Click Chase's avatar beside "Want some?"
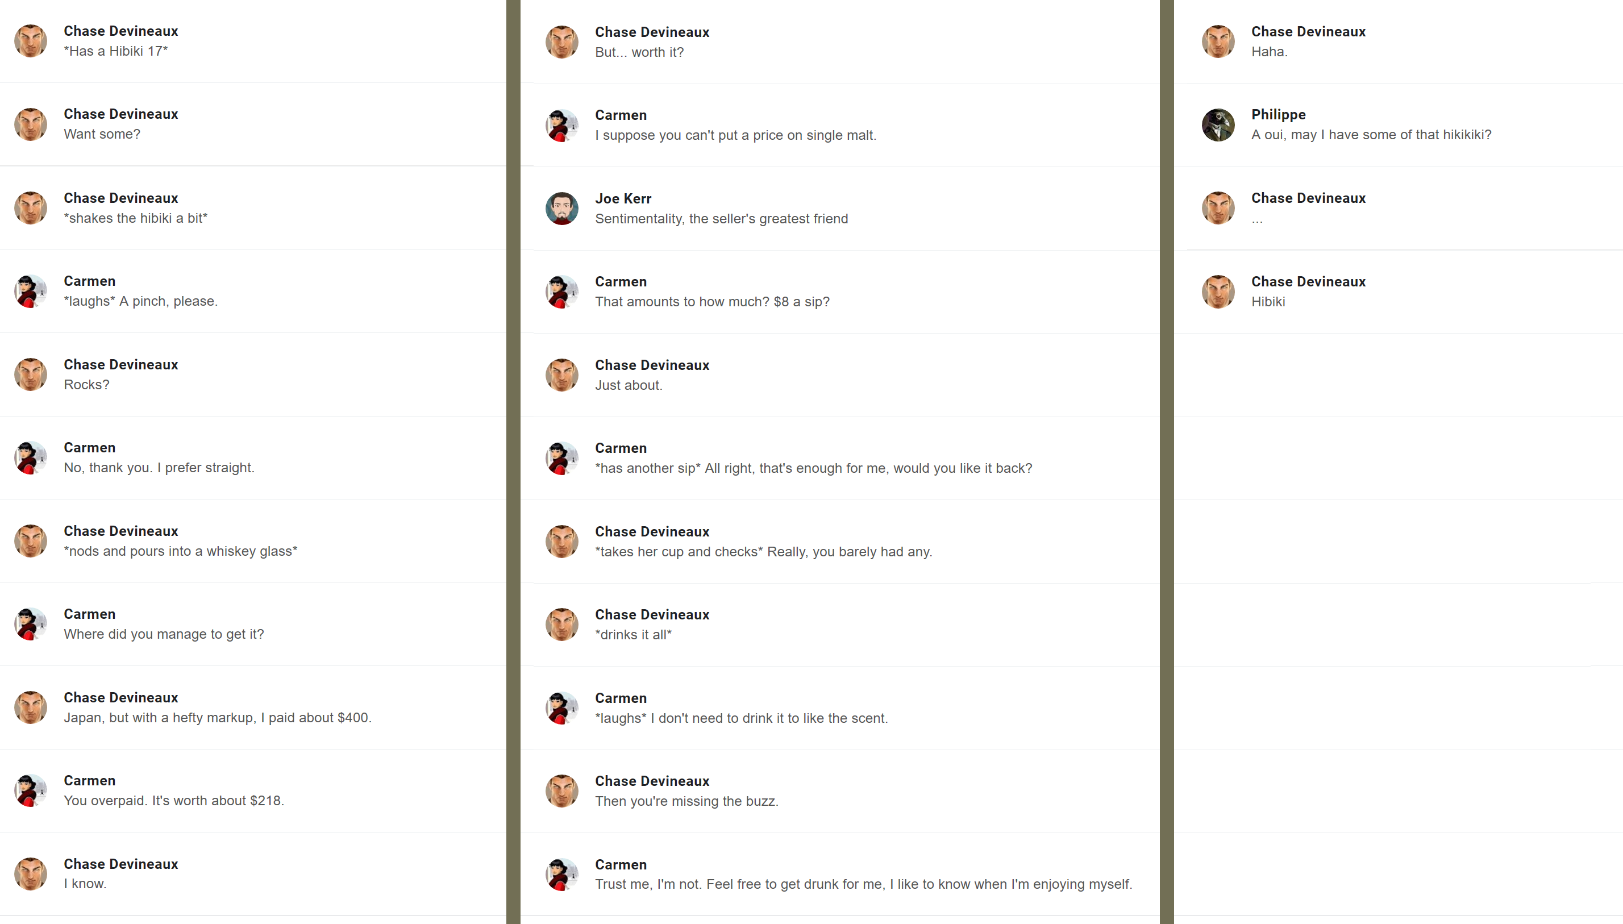1623x924 pixels. click(x=31, y=124)
